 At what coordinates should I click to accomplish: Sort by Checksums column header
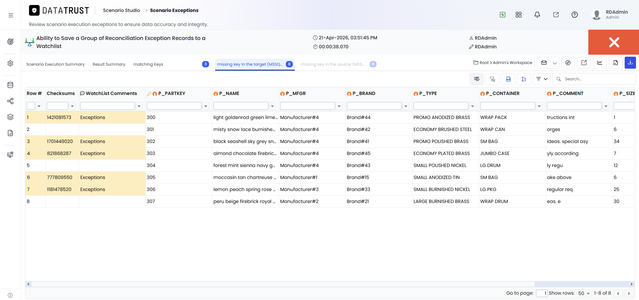click(x=61, y=93)
